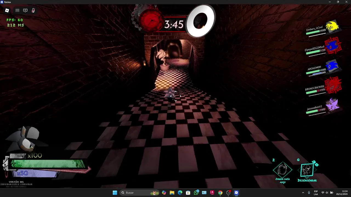Click player name ElpepeXD12345o9
The image size is (351, 197).
[315, 49]
